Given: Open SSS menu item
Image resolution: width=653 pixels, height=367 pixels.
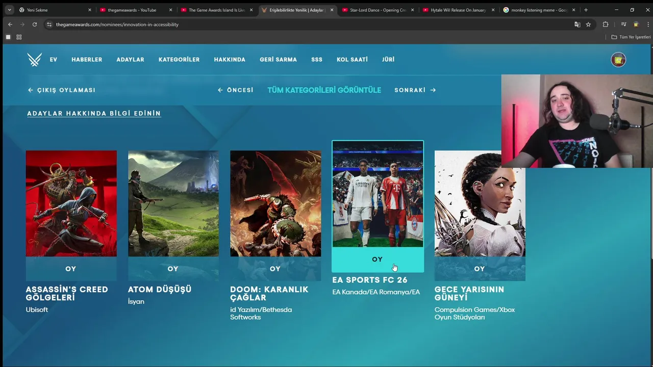Looking at the screenshot, I should (317, 60).
